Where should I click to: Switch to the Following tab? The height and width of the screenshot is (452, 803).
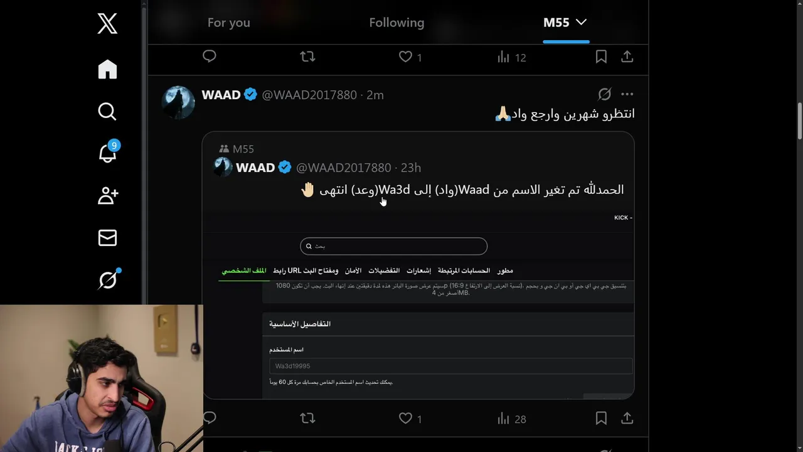(396, 23)
